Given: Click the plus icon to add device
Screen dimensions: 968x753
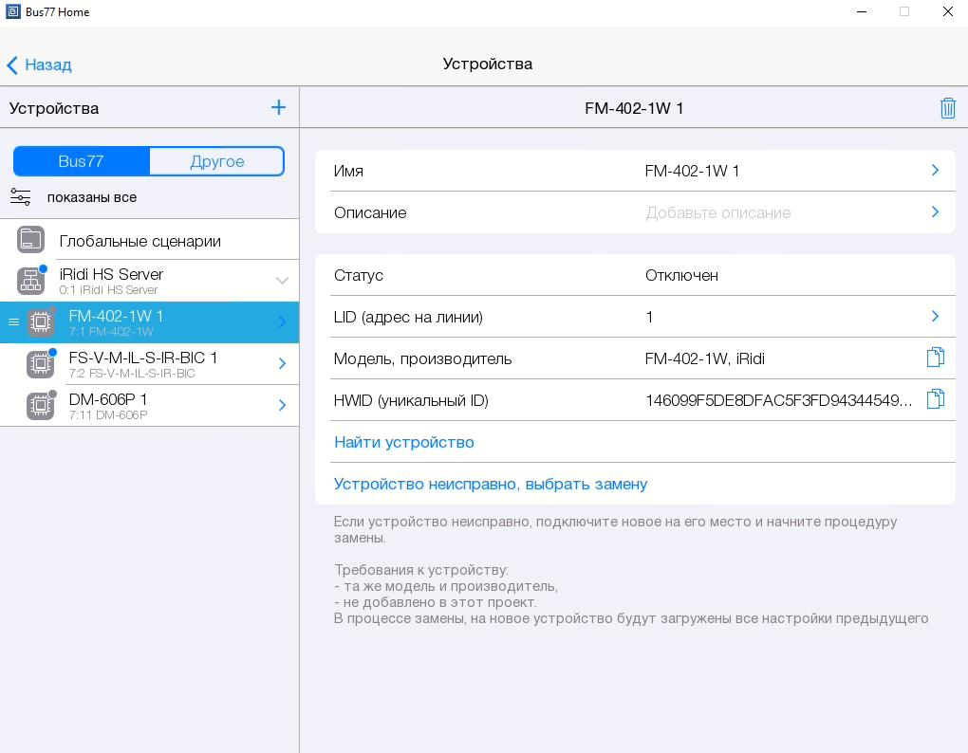Looking at the screenshot, I should 278,107.
